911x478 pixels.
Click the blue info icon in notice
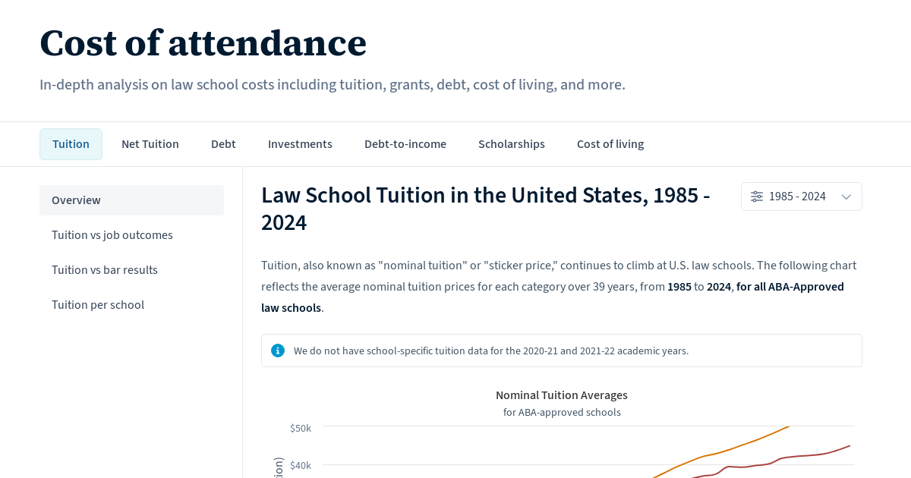278,351
